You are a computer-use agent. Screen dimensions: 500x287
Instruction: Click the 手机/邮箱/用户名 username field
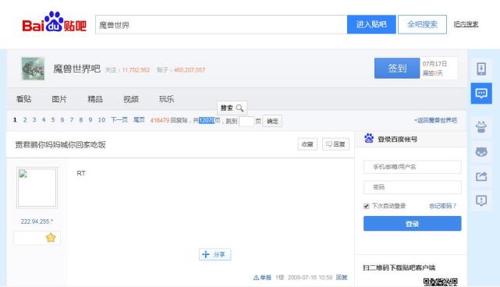point(413,167)
